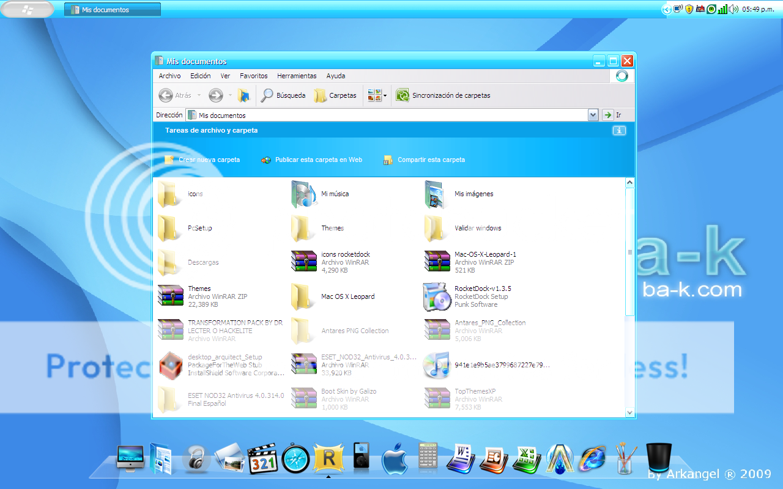Click the green signal bars tray icon
The width and height of the screenshot is (783, 489).
click(722, 9)
